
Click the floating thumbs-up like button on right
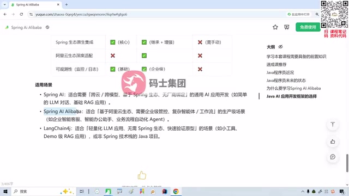333,142
